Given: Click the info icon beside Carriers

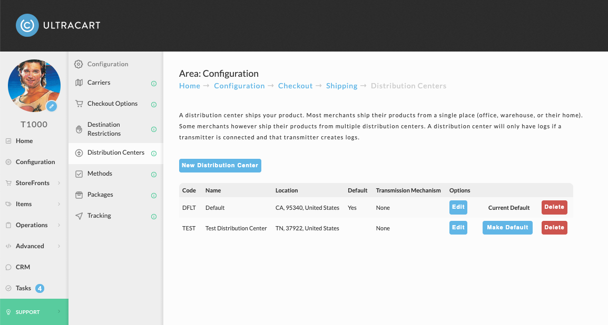Looking at the screenshot, I should coord(153,84).
